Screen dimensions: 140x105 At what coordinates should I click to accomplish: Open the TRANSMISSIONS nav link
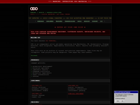[x=70, y=21]
